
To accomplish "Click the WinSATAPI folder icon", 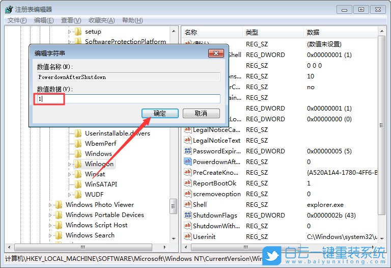I will click(78, 184).
